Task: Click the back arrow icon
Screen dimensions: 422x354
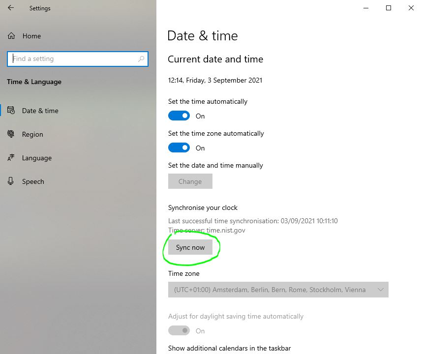Action: [11, 8]
